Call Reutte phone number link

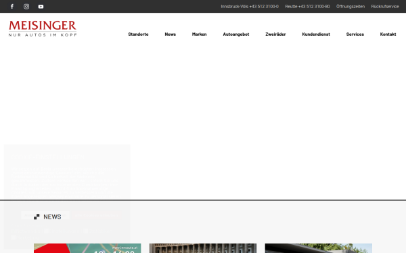[x=307, y=7]
